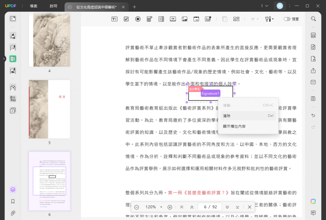Open the OCR recognition tool

[313, 35]
